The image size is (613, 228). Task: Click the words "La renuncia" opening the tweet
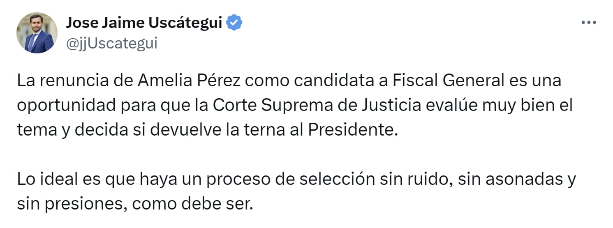[57, 80]
